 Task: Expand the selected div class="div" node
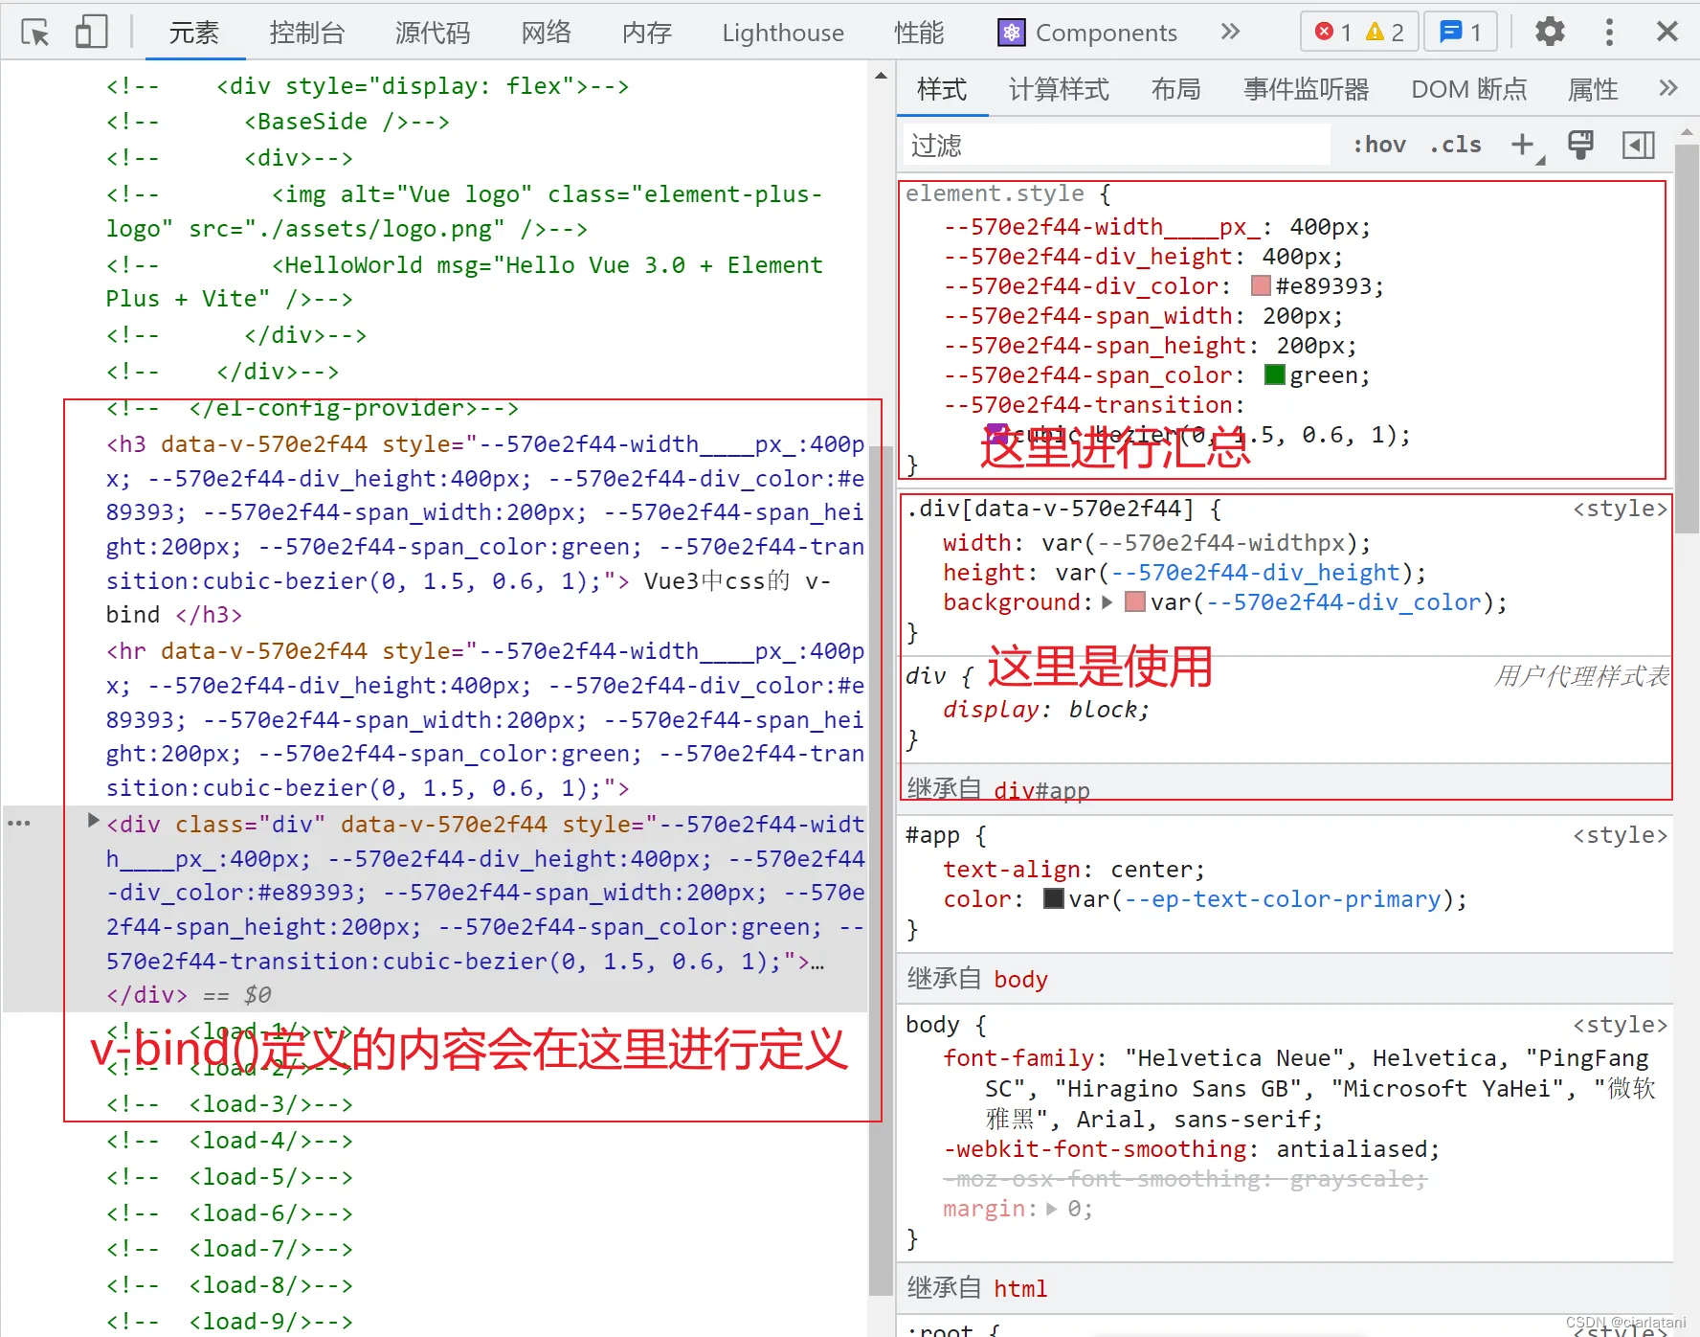[93, 821]
